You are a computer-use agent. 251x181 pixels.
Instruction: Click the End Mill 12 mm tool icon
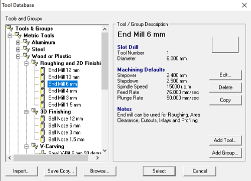[x=43, y=70]
